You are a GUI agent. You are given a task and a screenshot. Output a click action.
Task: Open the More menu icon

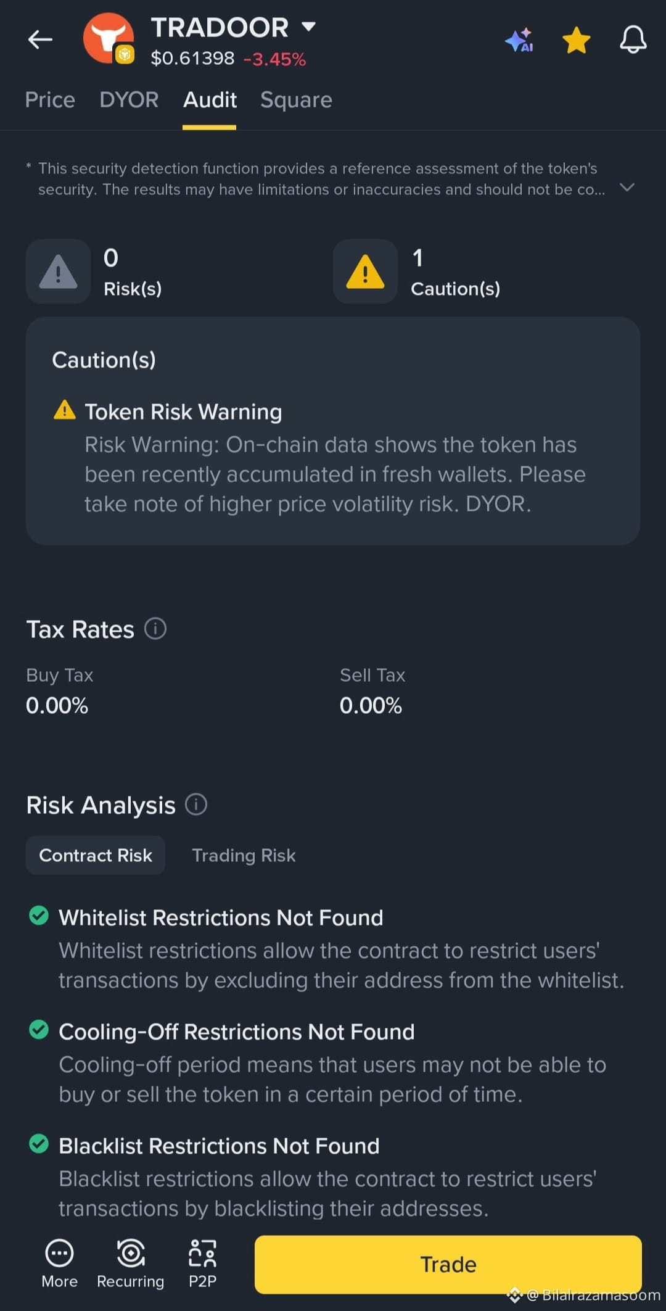(x=59, y=1263)
